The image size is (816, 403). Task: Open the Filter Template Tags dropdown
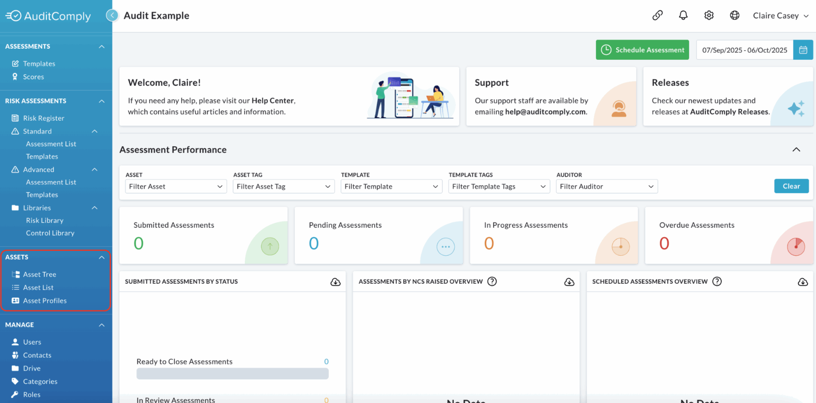[x=499, y=186]
